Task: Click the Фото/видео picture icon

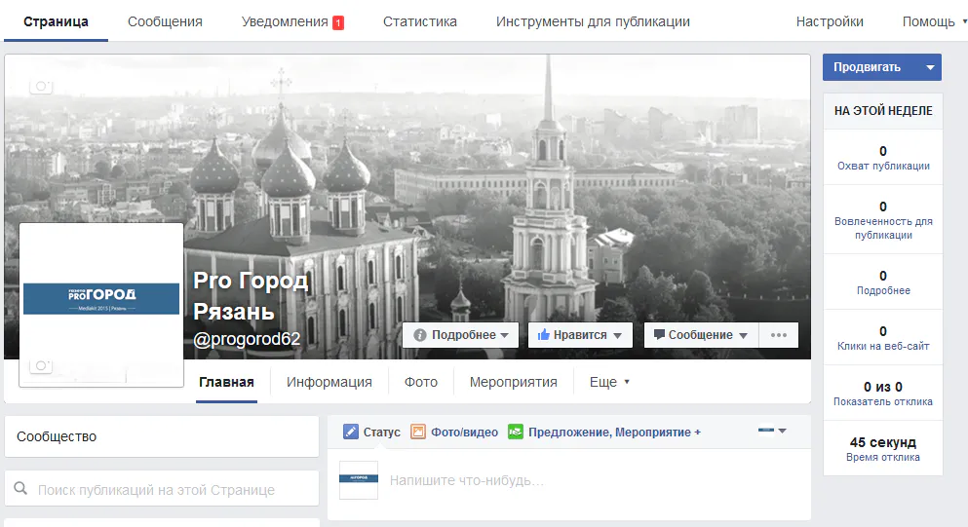Action: (418, 432)
